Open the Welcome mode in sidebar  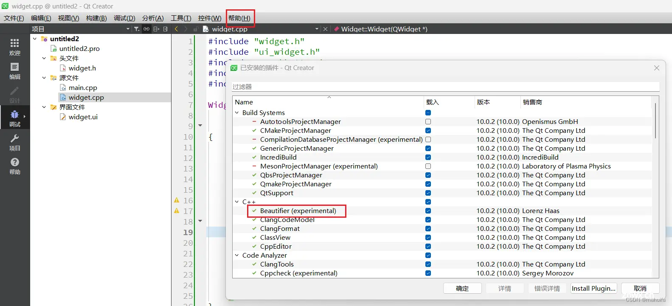coord(15,47)
